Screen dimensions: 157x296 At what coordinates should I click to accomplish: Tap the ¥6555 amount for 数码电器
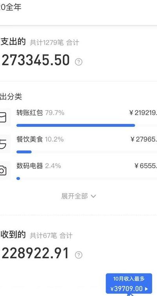[x=146, y=166]
